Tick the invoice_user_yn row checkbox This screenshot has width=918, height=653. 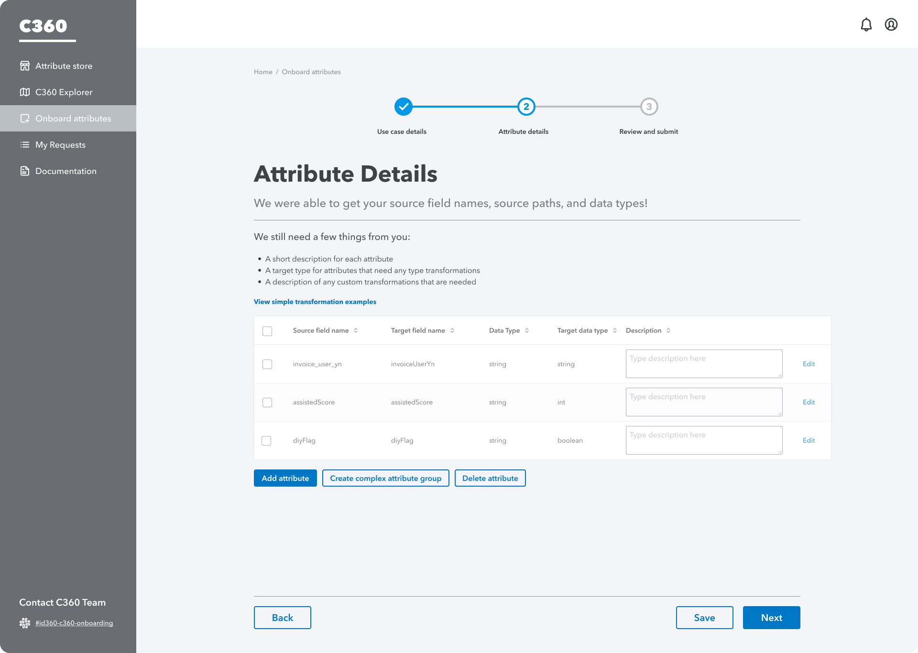click(x=267, y=364)
